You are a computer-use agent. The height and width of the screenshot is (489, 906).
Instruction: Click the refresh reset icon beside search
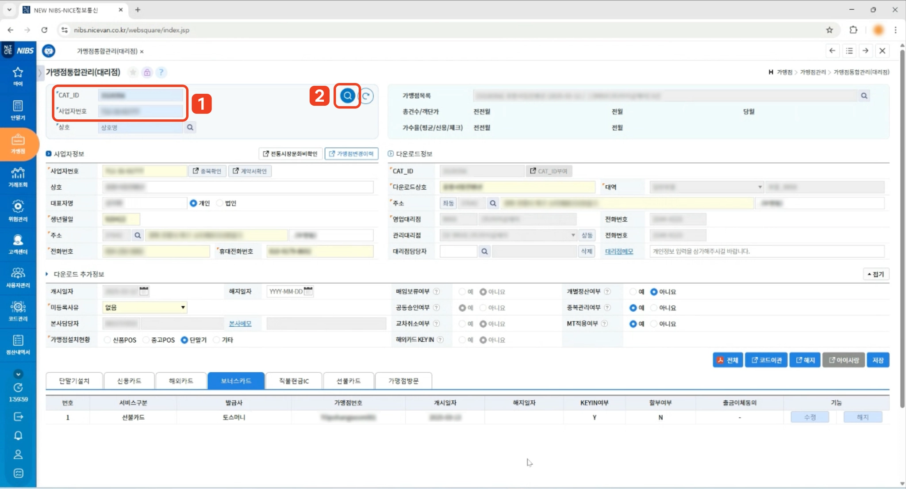pyautogui.click(x=366, y=96)
